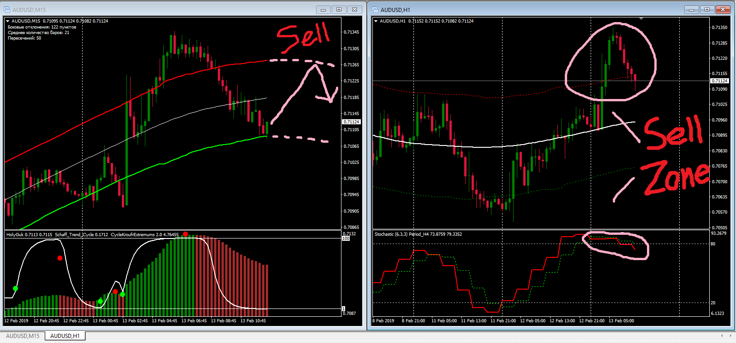Click the 'Боковые отклонения: 122 пунктов' label

pyautogui.click(x=42, y=27)
